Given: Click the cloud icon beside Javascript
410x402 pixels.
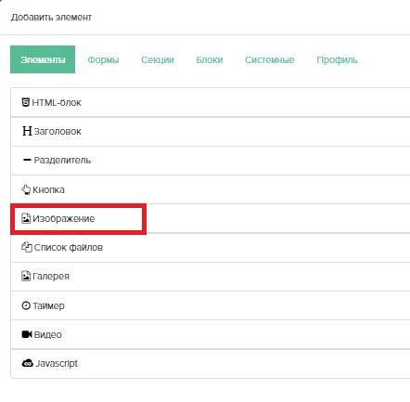Looking at the screenshot, I should tap(28, 363).
